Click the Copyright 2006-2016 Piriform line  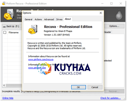pos(55,46)
